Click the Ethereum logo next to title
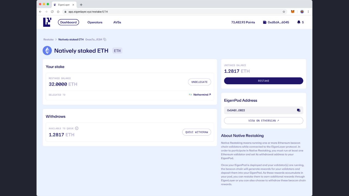Screen dimensions: 349x196 (x=47, y=51)
